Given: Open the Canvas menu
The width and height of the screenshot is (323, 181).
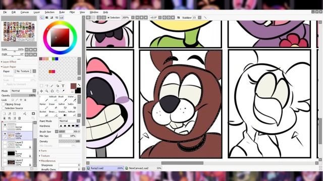Looking at the screenshot, I should [x=25, y=12].
